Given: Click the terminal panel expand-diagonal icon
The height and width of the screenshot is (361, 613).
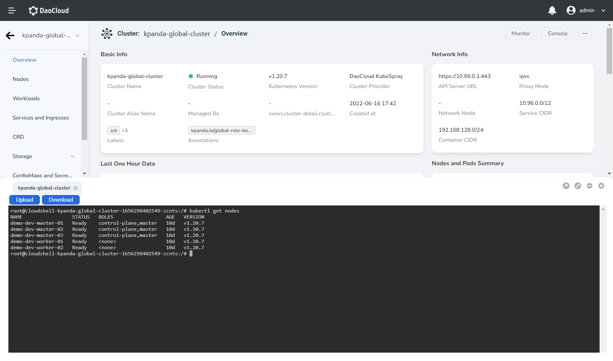Looking at the screenshot, I should 578,186.
